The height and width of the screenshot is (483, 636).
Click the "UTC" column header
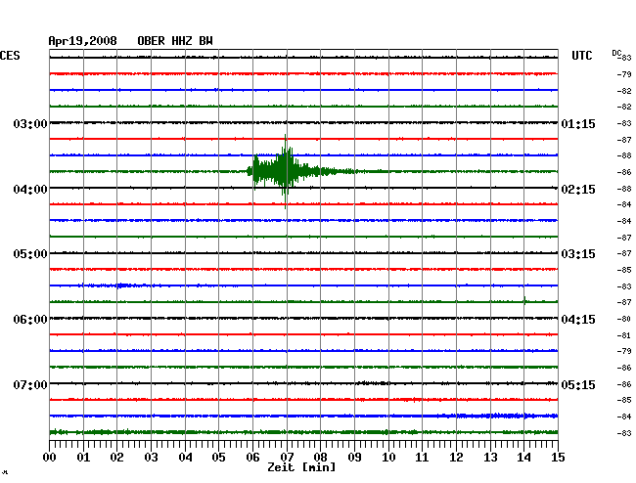(581, 56)
